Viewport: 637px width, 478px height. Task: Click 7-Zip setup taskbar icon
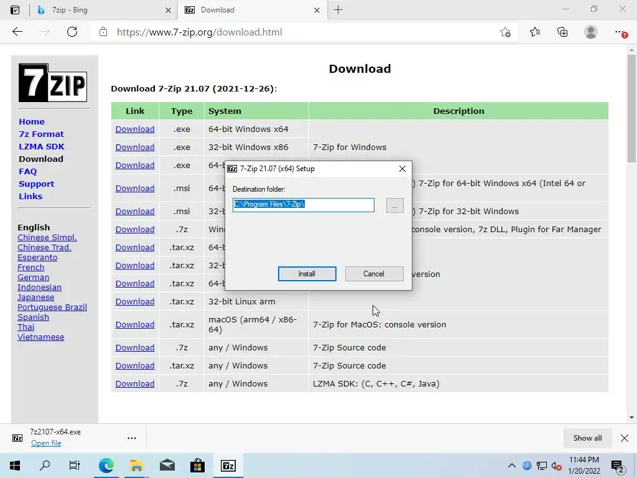tap(228, 466)
